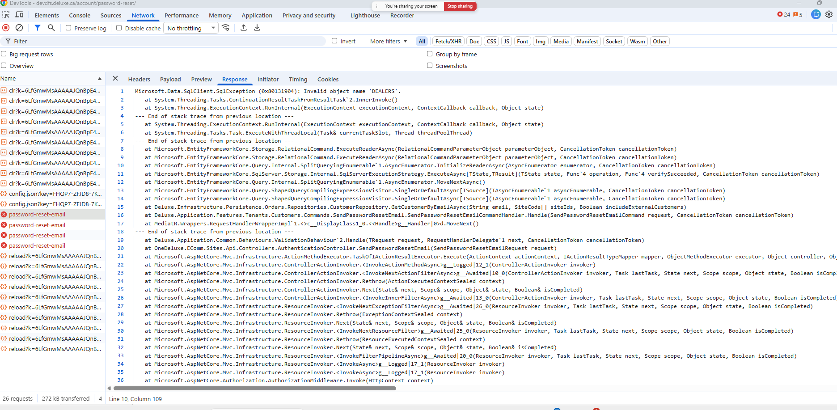Open the Headers tab
837x410 pixels.
pos(139,79)
